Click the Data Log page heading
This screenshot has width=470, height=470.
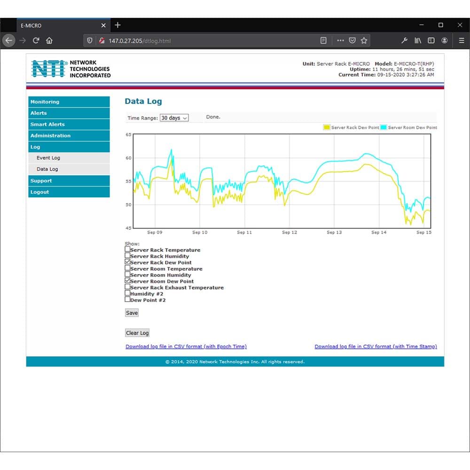(143, 102)
